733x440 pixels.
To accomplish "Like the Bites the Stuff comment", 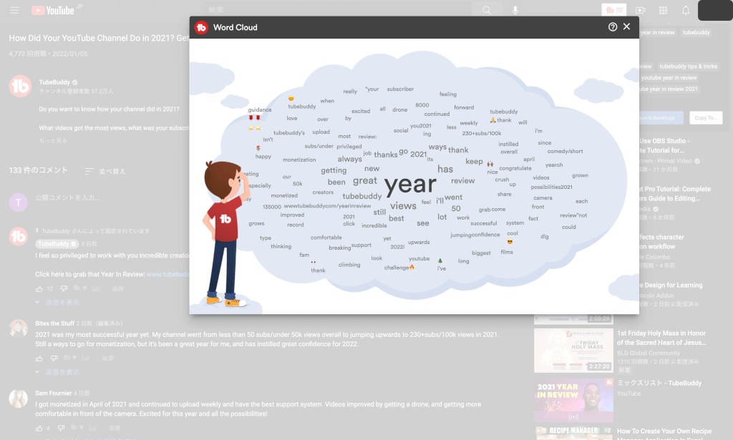I will [39, 358].
